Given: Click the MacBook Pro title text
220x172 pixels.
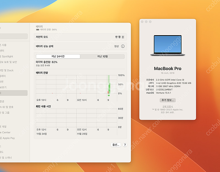Looking at the screenshot, I should coord(167,68).
